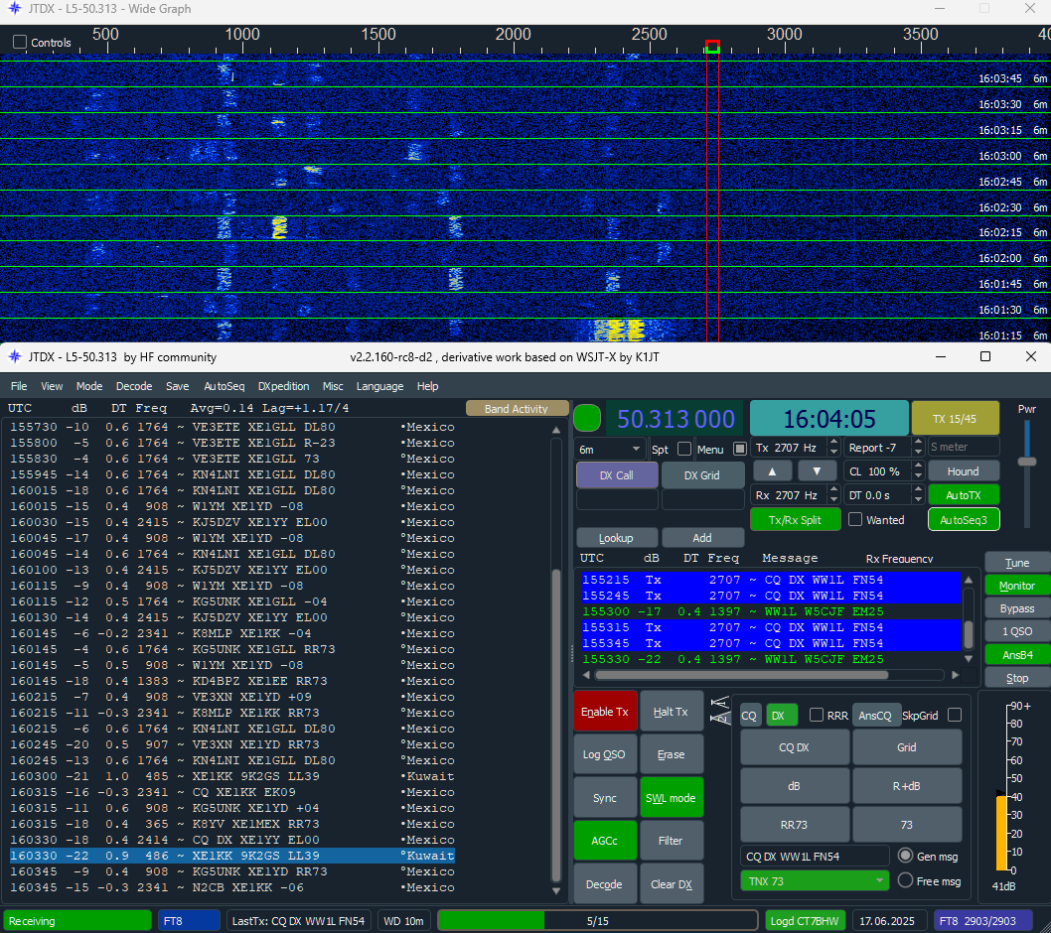
Task: Increase Tx frequency with its up spinner arrow
Action: 833,443
